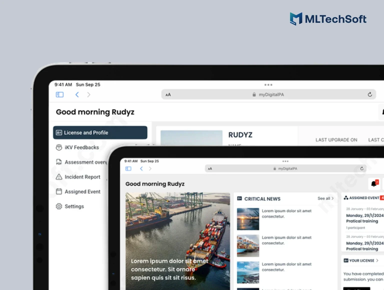The height and width of the screenshot is (290, 384).
Task: Open iKV Feedbacks in the sidebar
Action: [x=81, y=147]
